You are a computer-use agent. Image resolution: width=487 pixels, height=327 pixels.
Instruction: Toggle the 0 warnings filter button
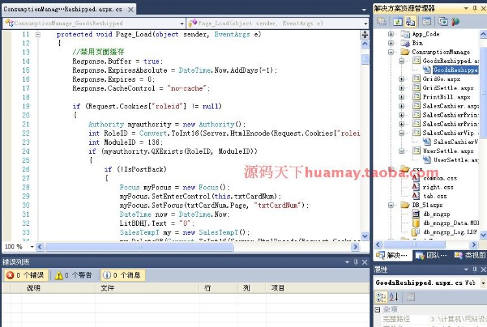coord(73,275)
